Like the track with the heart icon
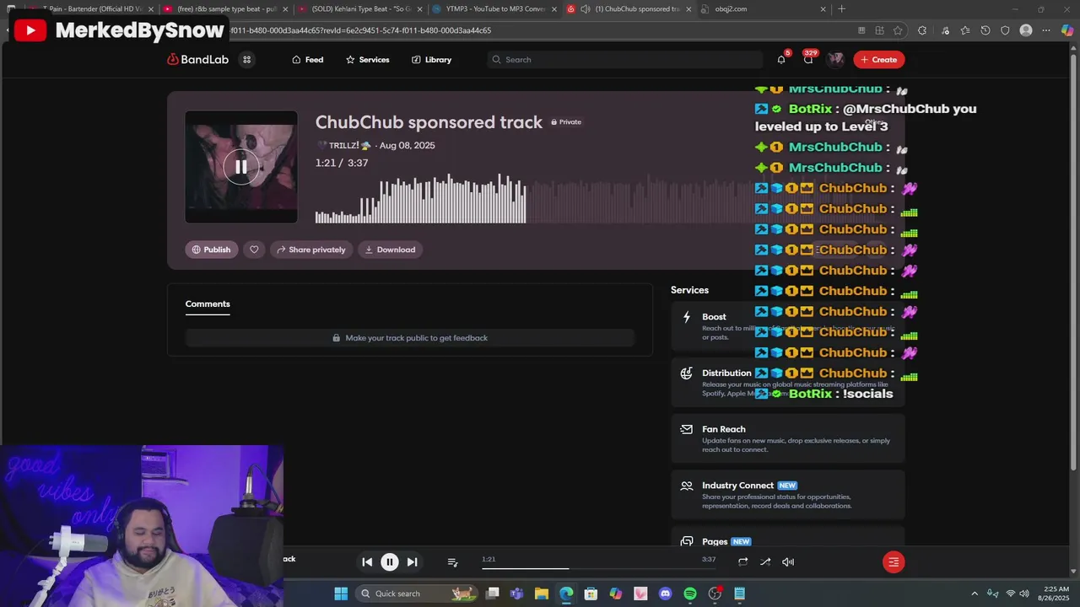Screen dimensions: 1080x607 [x=254, y=250]
